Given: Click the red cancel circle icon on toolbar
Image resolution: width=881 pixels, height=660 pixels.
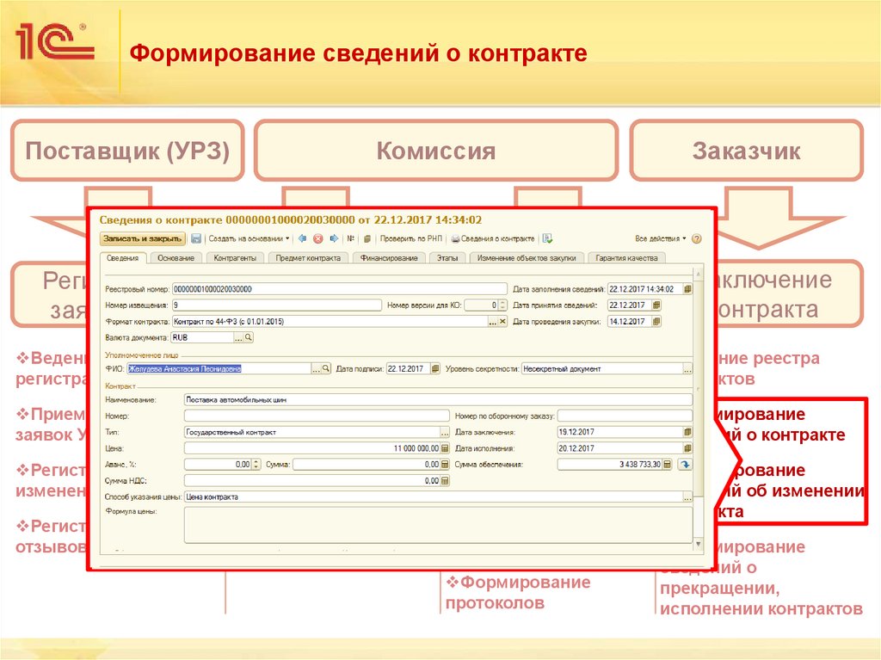Looking at the screenshot, I should point(318,238).
